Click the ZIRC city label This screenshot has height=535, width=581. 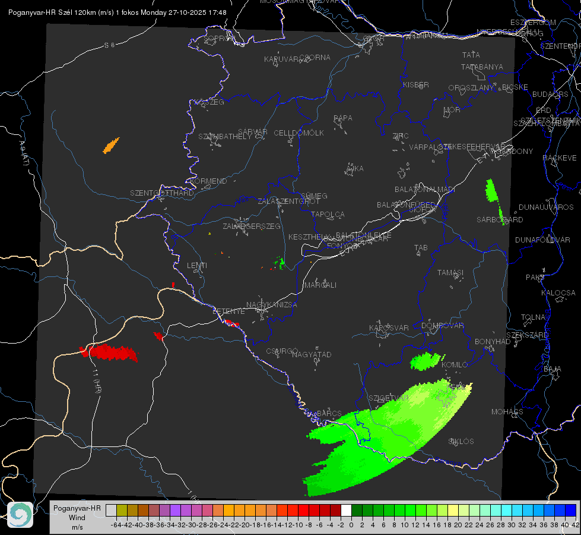click(x=401, y=136)
